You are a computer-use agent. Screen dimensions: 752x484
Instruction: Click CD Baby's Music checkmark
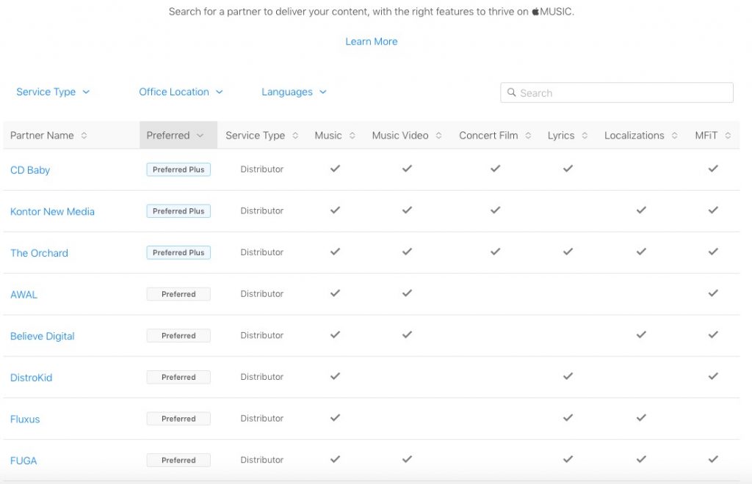click(x=335, y=169)
